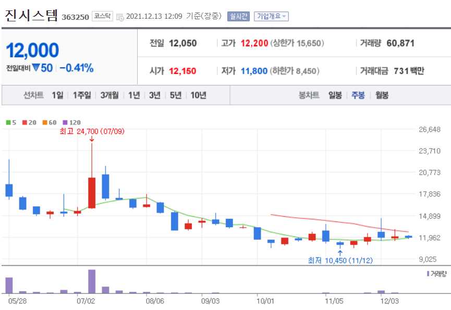Toggle 실시간 real-time price updates
451x310 pixels.
pos(238,16)
